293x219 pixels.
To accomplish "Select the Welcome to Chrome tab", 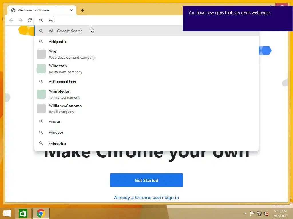I will (x=42, y=10).
